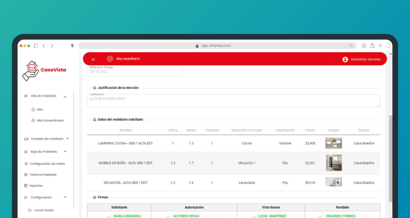Open Reportes from the sidebar

click(x=36, y=186)
